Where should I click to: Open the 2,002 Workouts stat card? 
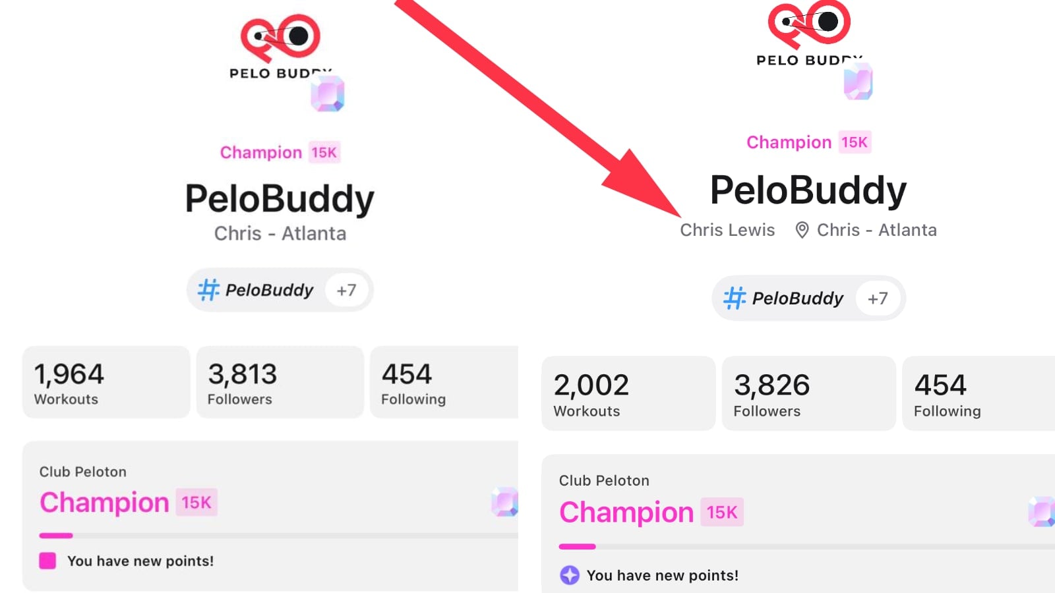[628, 393]
